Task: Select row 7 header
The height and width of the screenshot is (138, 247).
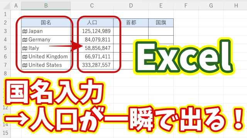Action: [x=5, y=65]
